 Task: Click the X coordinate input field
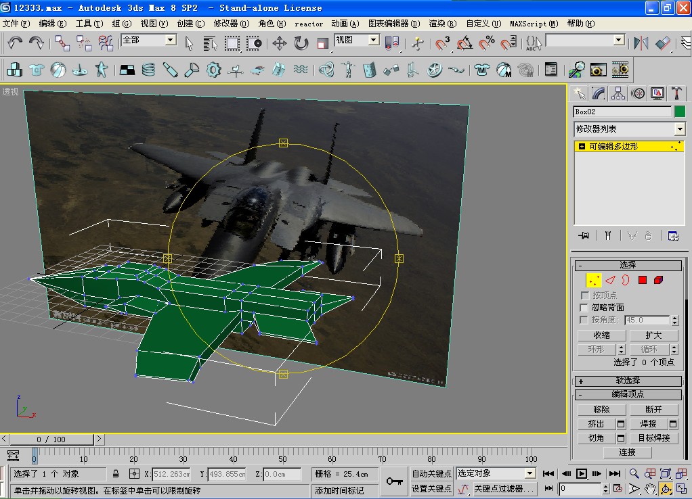(x=171, y=474)
